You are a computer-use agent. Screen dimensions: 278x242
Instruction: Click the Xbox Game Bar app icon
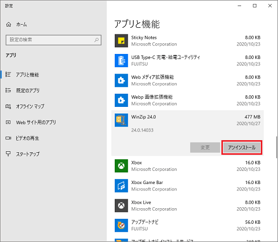tap(121, 186)
